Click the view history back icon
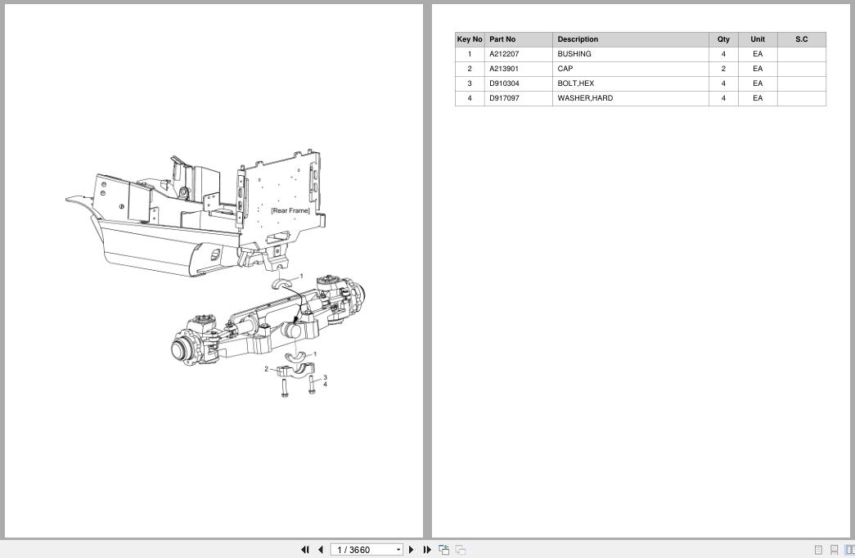The image size is (855, 558). point(443,550)
